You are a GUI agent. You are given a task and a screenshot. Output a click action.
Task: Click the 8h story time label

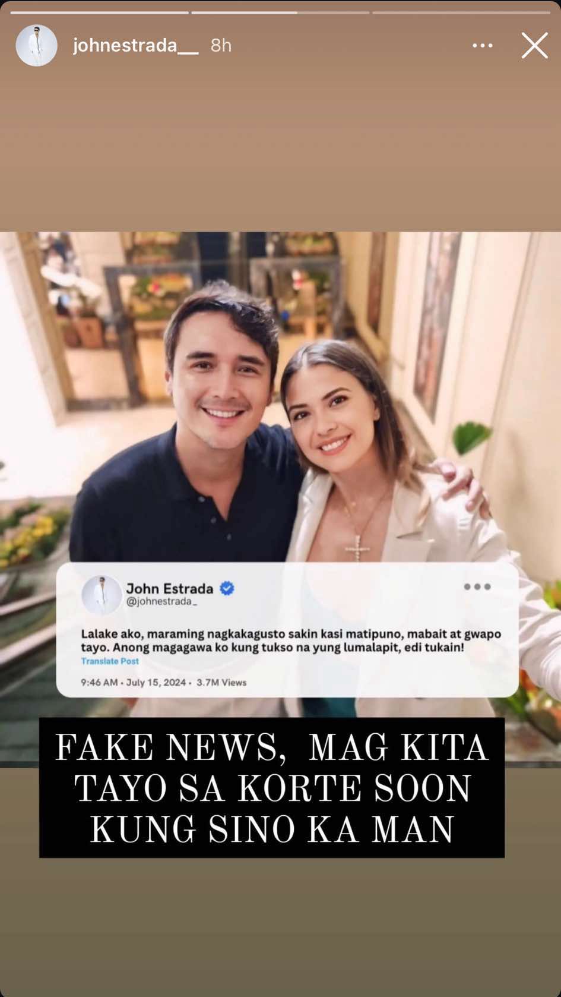pos(221,46)
